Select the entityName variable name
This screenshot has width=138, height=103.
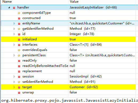coord(31,23)
